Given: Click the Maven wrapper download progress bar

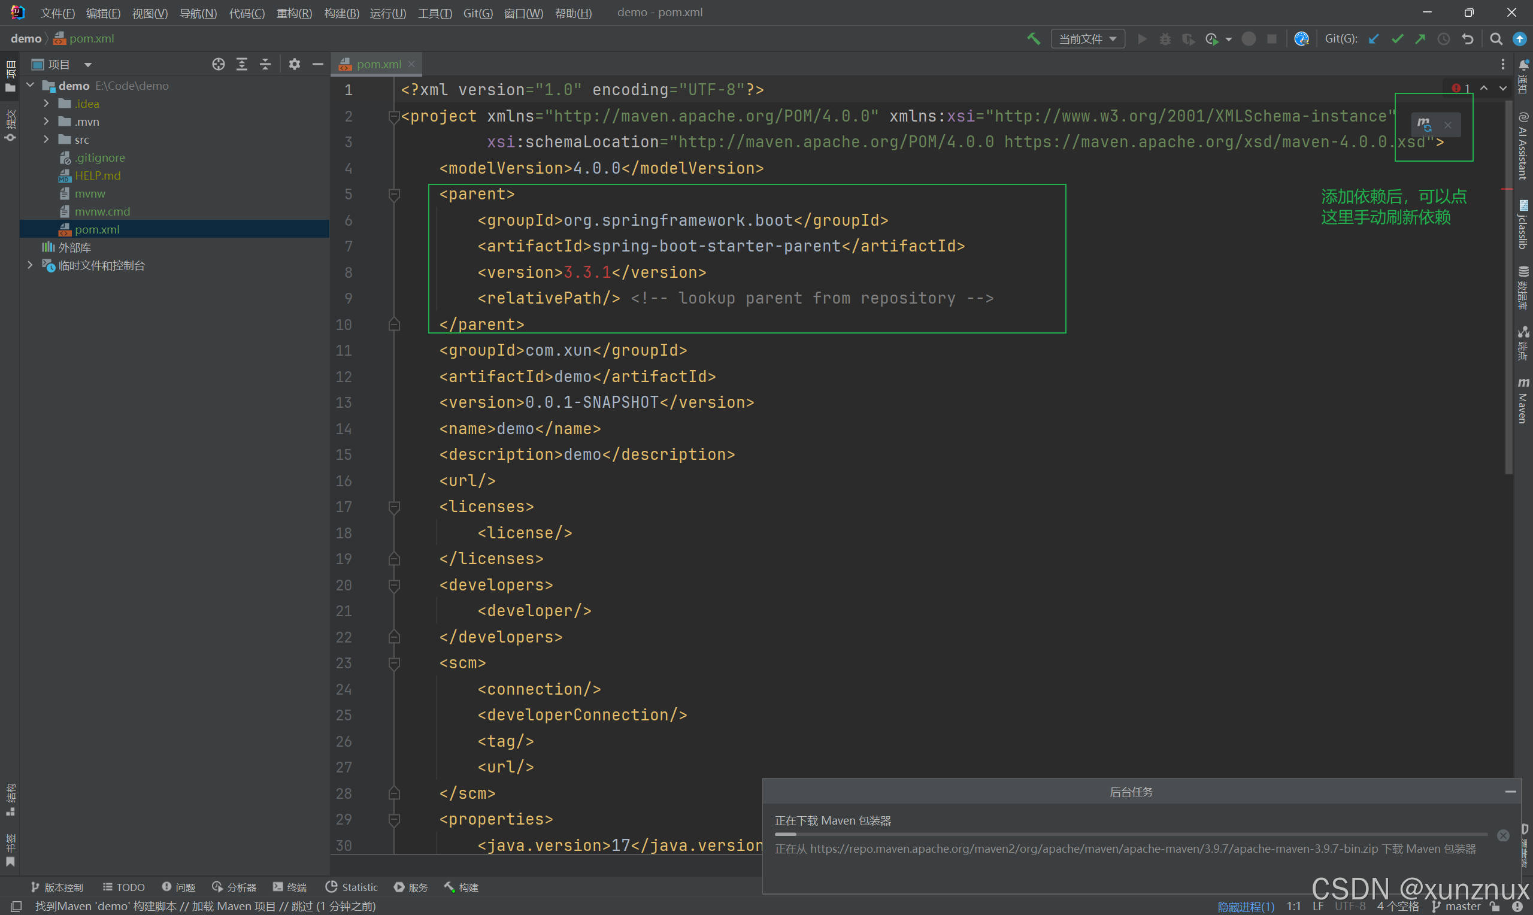Looking at the screenshot, I should tap(1132, 834).
